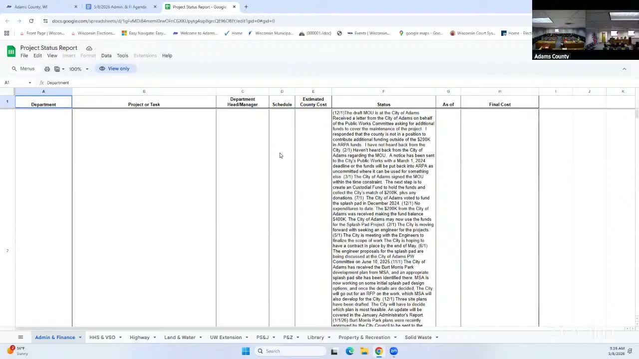The image size is (639, 359).
Task: Switch to the Highway sheet tab
Action: pyautogui.click(x=140, y=338)
